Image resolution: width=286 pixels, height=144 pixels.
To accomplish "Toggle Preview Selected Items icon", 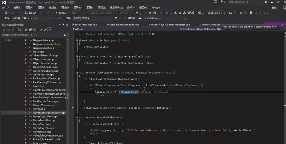I will pyautogui.click(x=50, y=30).
